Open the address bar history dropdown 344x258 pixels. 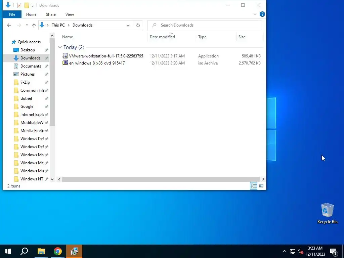tap(128, 25)
